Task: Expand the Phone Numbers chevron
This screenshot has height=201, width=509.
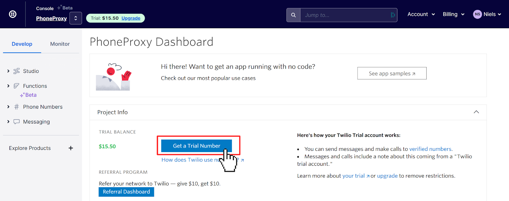Action: pos(8,107)
